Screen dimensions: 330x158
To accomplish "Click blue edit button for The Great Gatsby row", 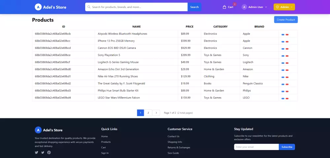I will tap(283, 84).
